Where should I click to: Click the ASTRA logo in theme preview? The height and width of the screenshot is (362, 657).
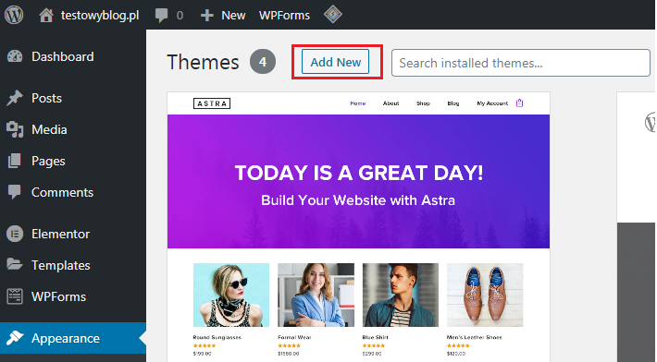pos(212,103)
